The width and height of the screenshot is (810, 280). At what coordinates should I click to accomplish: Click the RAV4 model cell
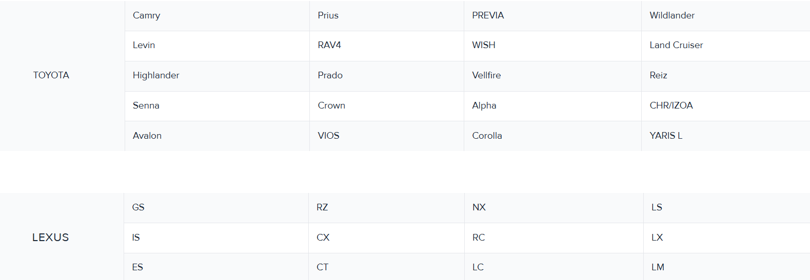click(x=329, y=45)
